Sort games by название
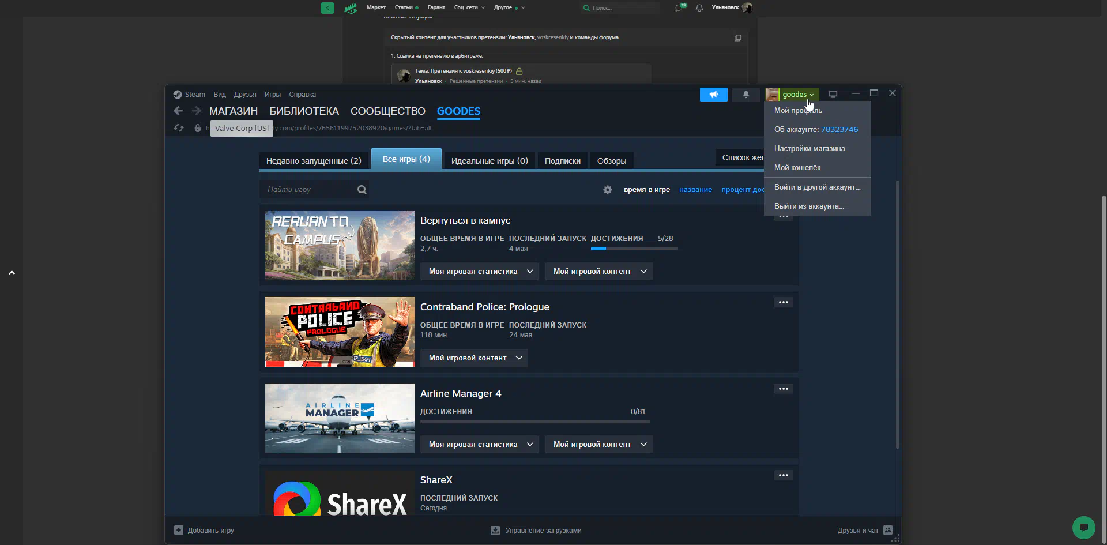 pos(695,190)
